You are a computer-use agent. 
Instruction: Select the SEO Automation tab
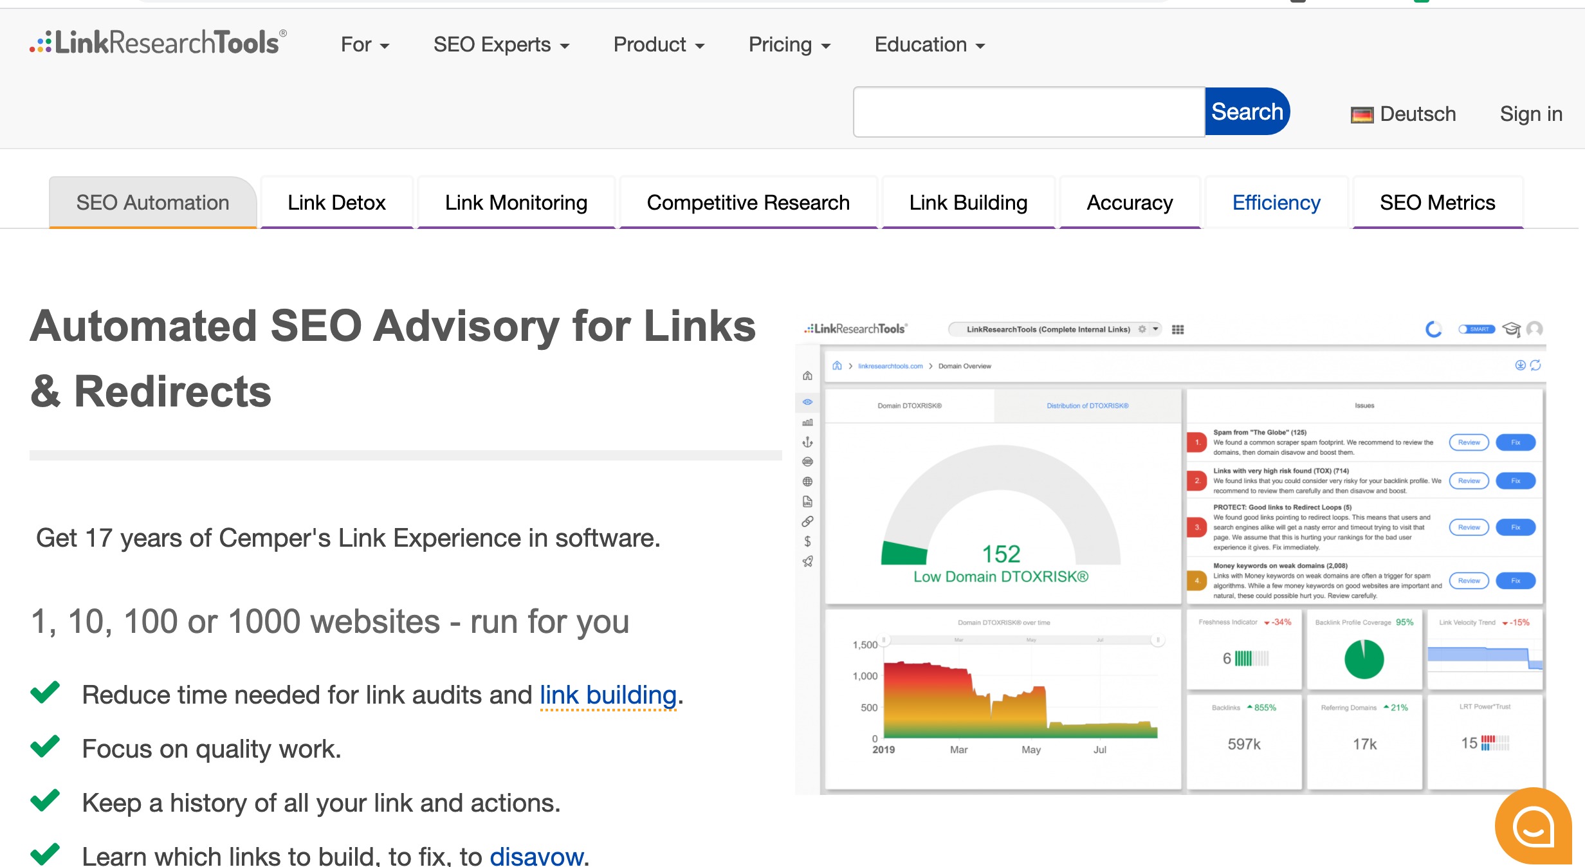[x=152, y=203]
